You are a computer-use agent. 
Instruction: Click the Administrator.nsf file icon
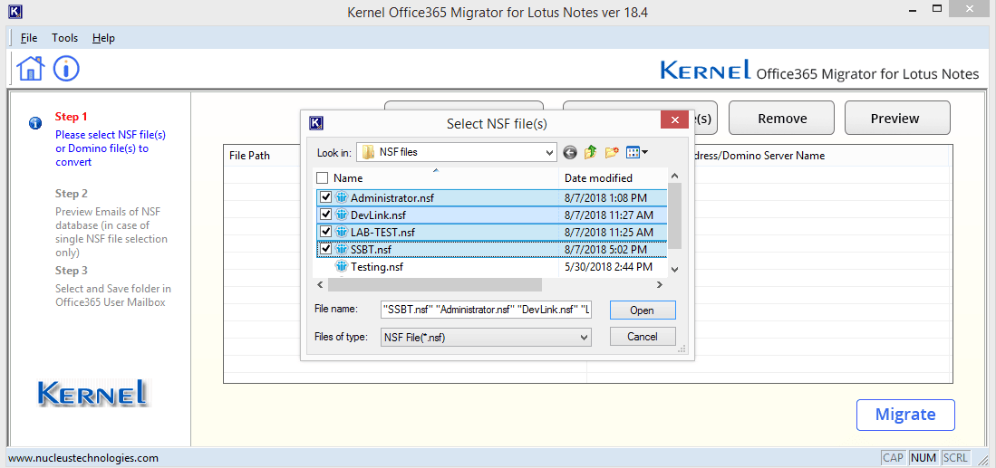click(342, 197)
